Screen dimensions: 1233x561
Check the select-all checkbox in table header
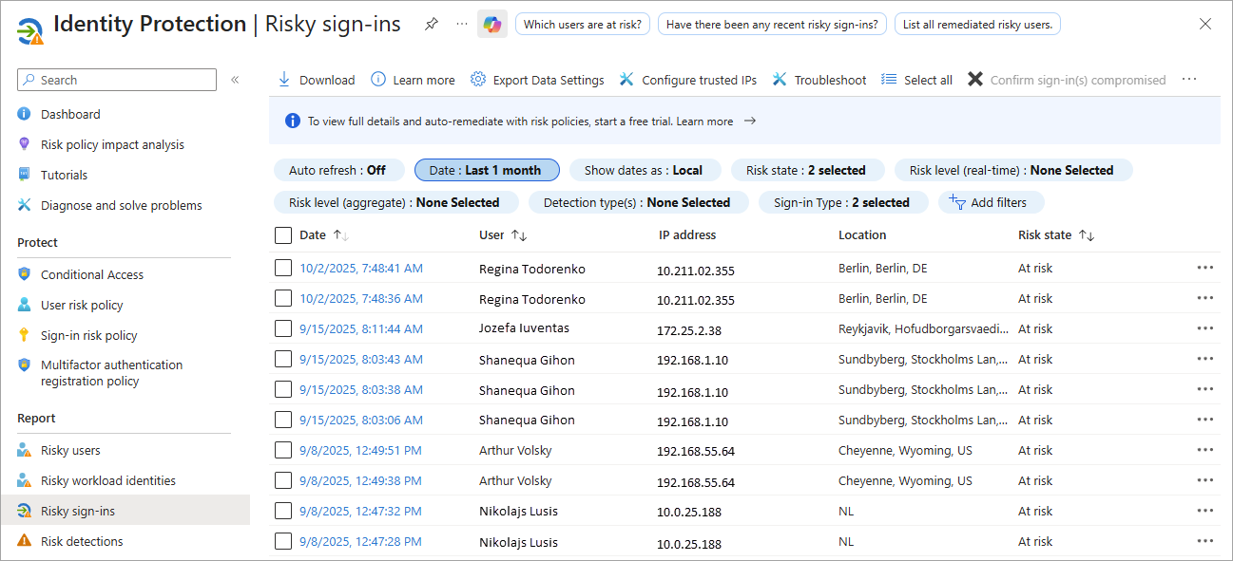pos(283,235)
